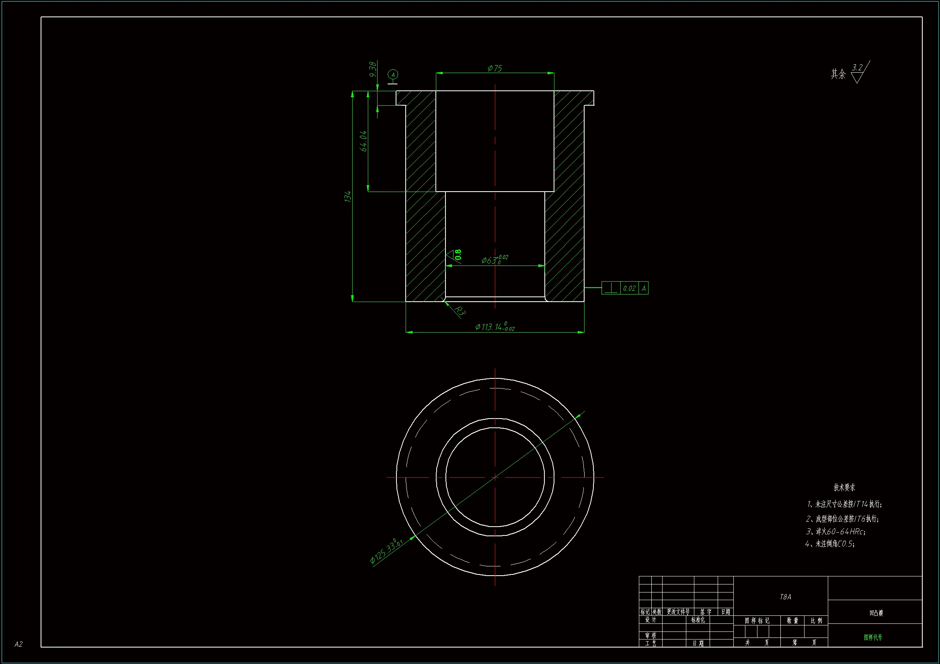Select the 凹凸模 part name text

[x=876, y=613]
